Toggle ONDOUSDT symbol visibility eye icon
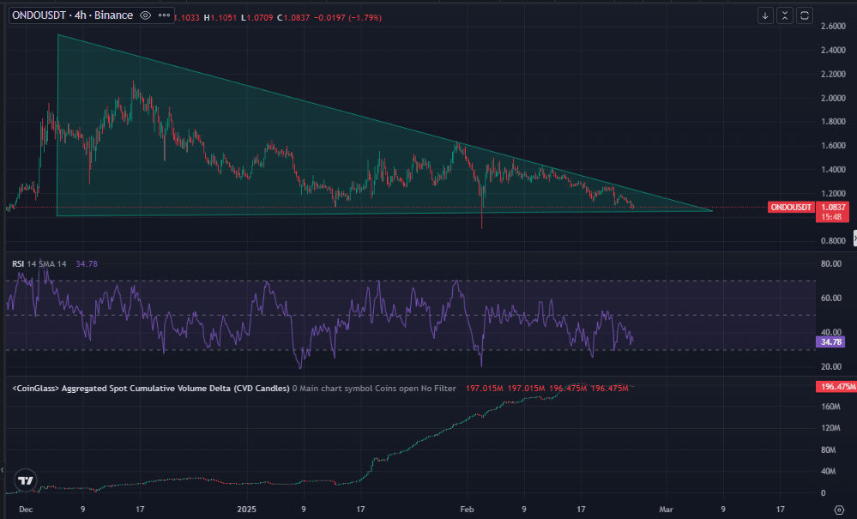 point(144,15)
